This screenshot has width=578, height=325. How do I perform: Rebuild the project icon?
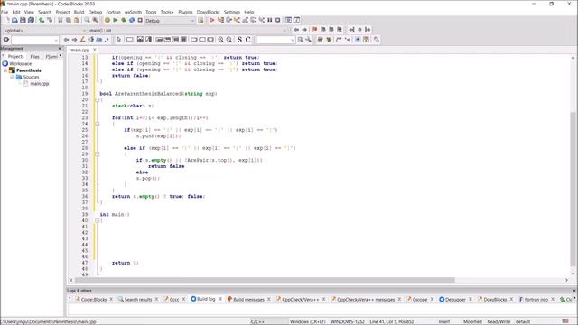click(132, 20)
